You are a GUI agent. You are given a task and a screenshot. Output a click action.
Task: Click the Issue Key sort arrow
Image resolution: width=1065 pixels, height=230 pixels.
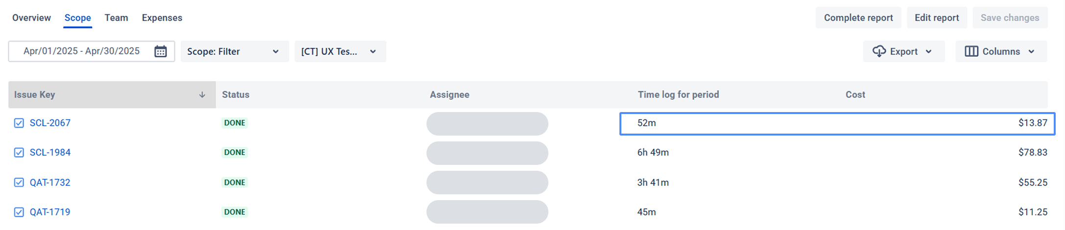202,95
